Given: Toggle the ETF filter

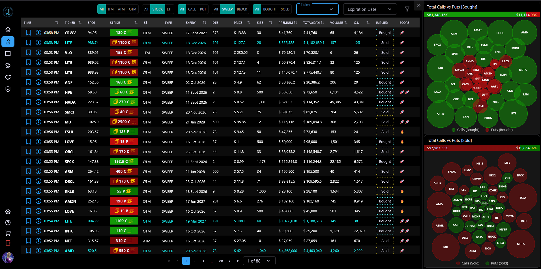Looking at the screenshot, I should click(169, 9).
